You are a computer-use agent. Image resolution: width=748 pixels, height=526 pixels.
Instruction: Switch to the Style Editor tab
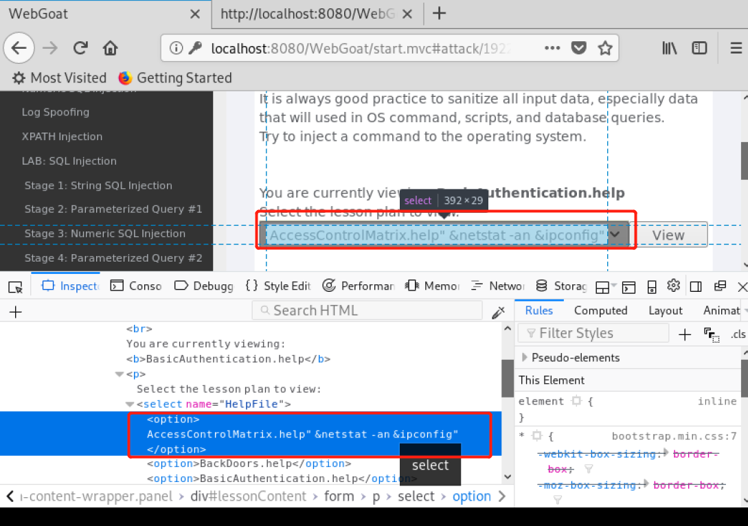[x=278, y=286]
